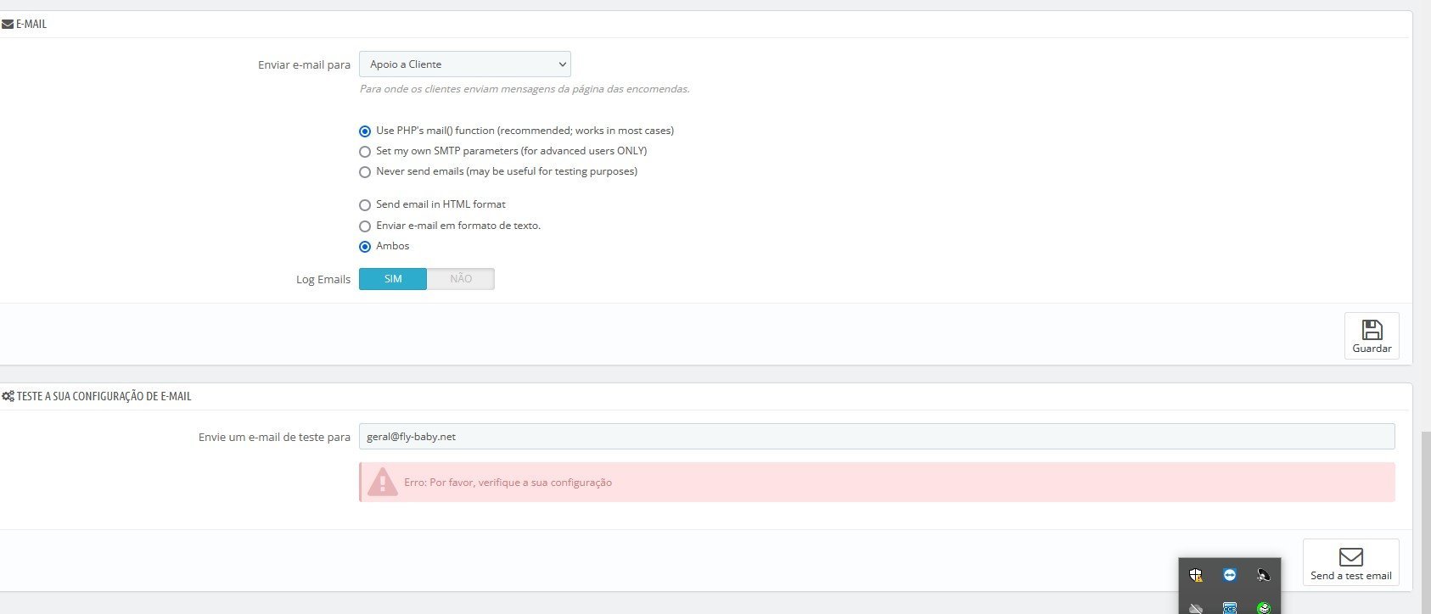The width and height of the screenshot is (1431, 614).
Task: Open the Windows Security shield tray icon
Action: 1196,576
